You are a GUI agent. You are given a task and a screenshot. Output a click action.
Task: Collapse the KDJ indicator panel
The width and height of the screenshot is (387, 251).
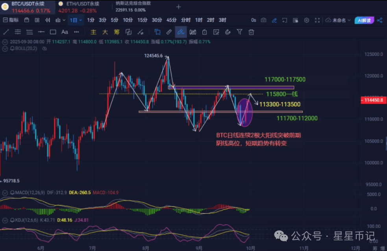5,220
